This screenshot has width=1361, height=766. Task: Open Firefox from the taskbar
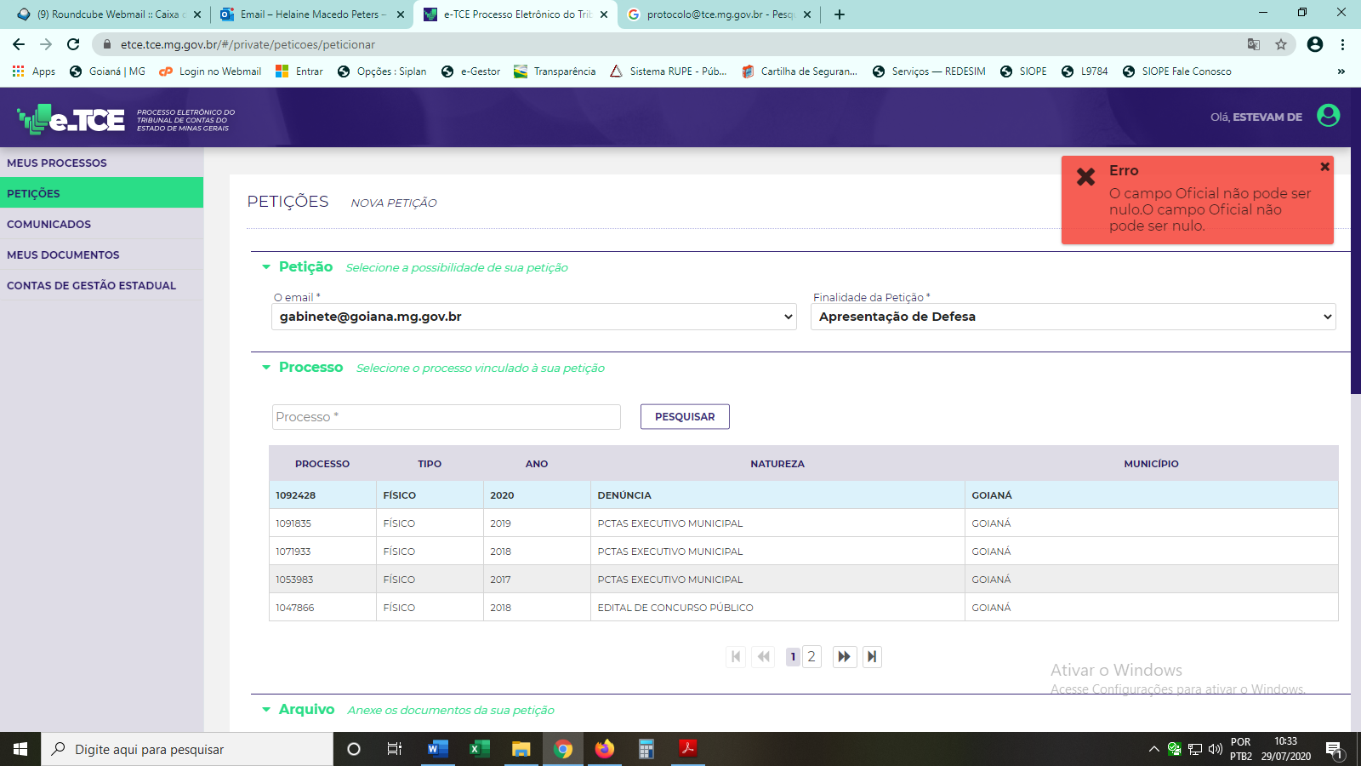point(604,749)
